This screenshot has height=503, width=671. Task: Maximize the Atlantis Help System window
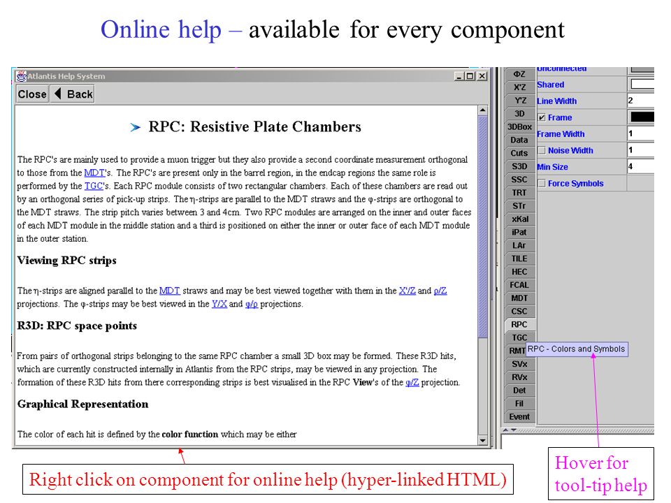pyautogui.click(x=470, y=76)
